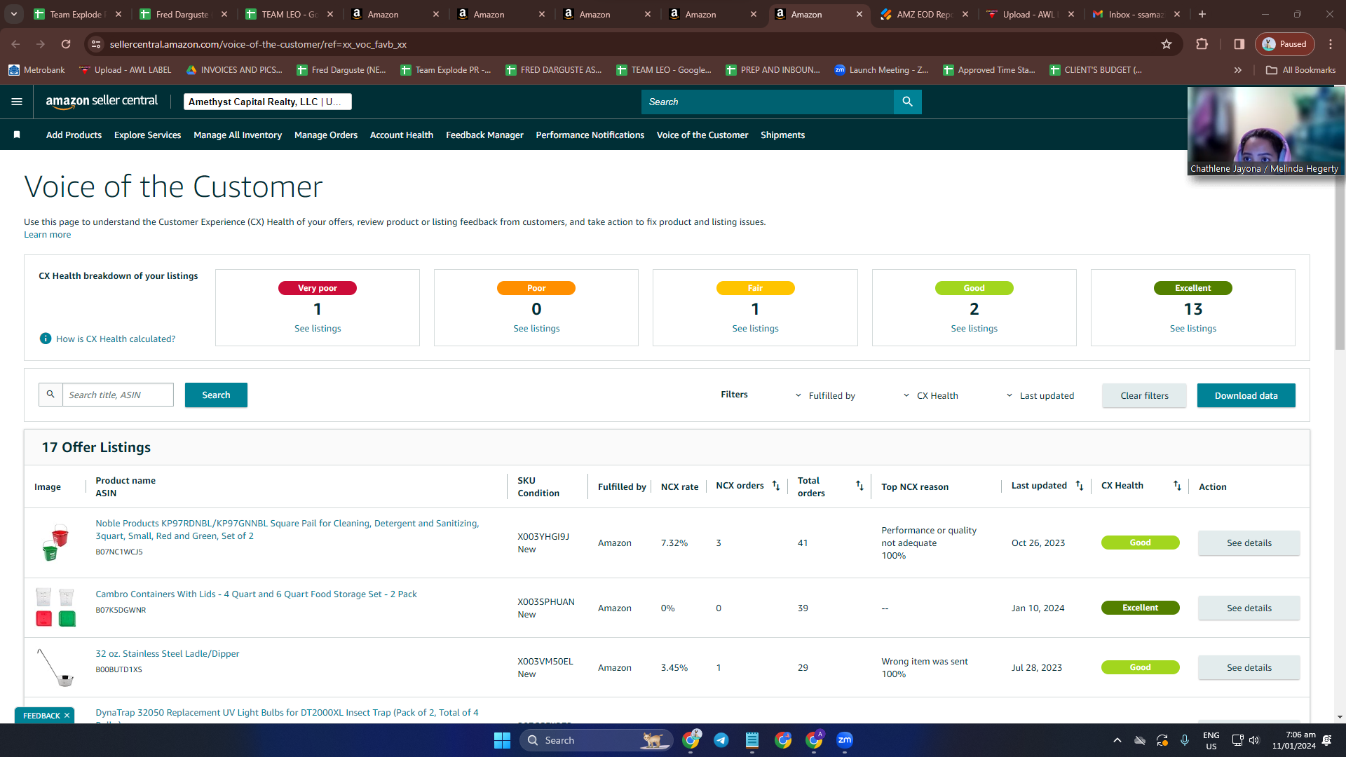
Task: Open Zoom from the taskbar
Action: pos(845,740)
